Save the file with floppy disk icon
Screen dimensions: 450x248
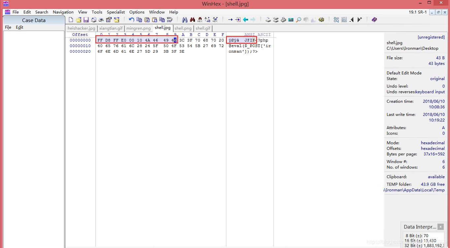click(86, 20)
